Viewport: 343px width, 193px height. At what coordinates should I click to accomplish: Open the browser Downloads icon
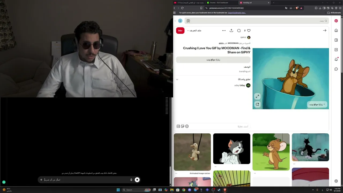pyautogui.click(x=320, y=8)
